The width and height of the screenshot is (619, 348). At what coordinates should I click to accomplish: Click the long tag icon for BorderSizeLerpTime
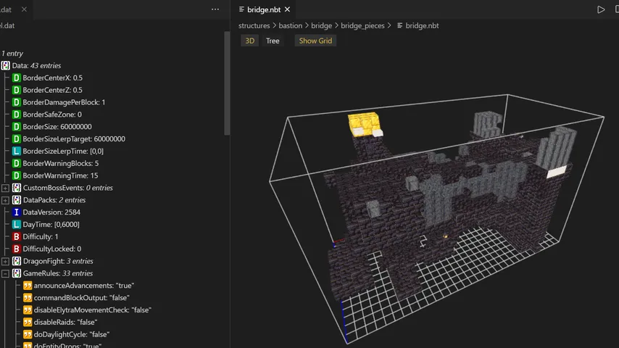click(17, 151)
